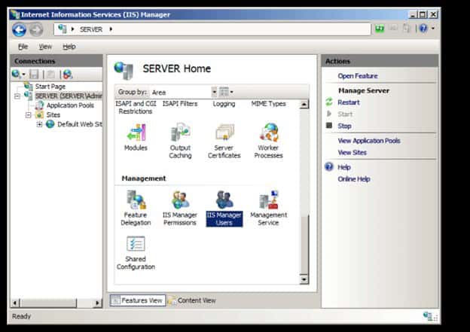Select Sites in Connections tree
The width and height of the screenshot is (470, 332).
tap(53, 114)
